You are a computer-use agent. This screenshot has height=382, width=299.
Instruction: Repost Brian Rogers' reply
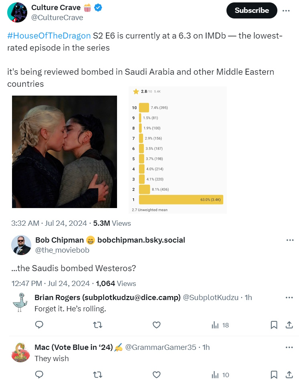(97, 325)
